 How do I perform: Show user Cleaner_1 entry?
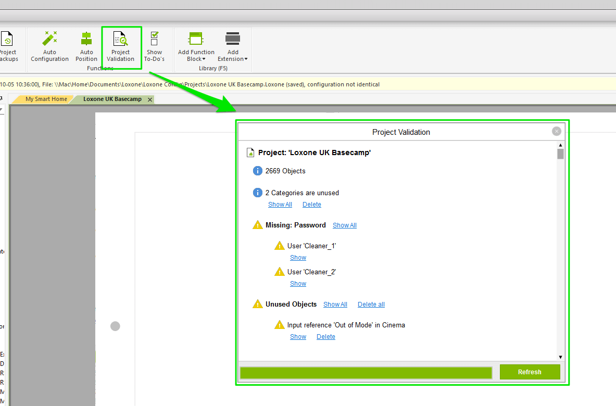click(298, 258)
